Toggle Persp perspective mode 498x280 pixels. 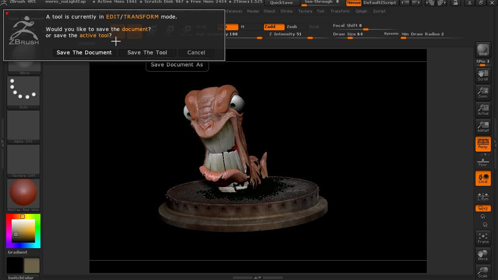pos(483,143)
